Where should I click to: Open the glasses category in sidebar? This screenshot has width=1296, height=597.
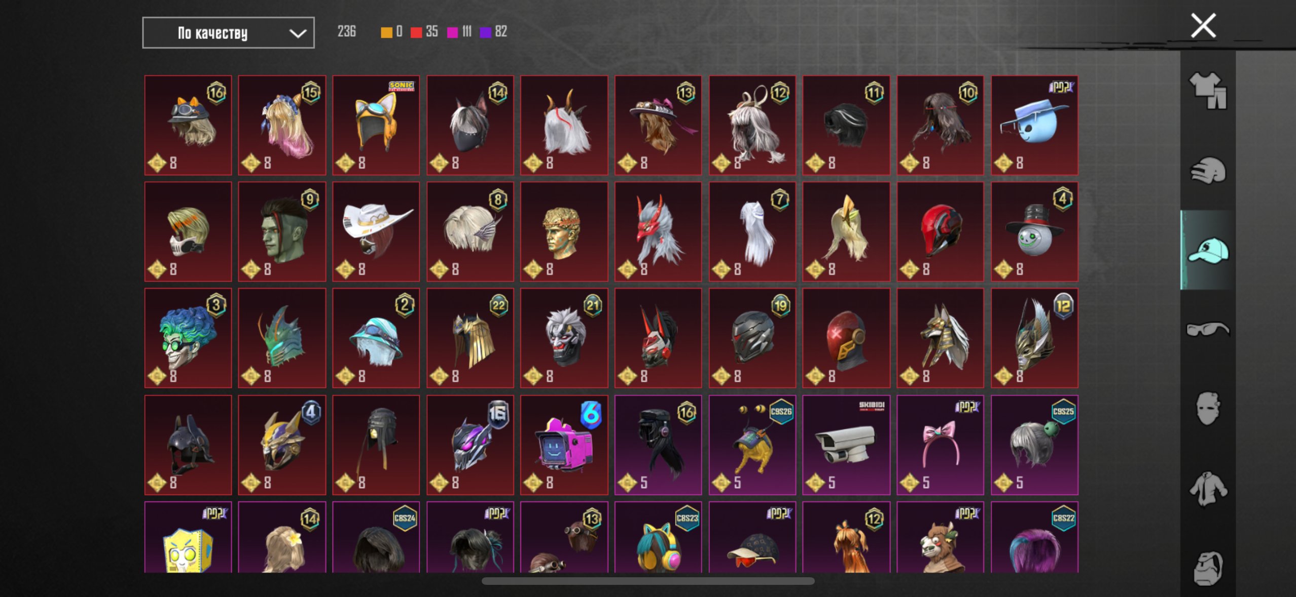(x=1208, y=330)
